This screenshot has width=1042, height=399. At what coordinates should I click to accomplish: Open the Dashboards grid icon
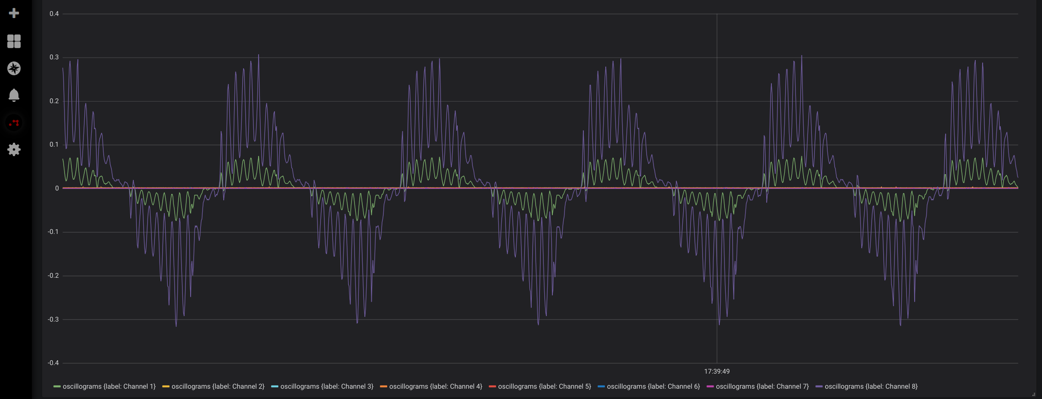click(14, 41)
